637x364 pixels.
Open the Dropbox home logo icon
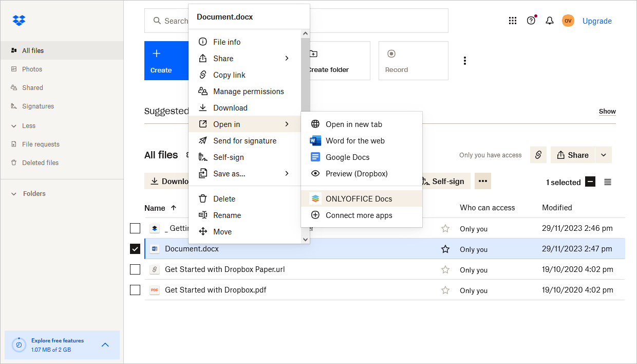click(x=19, y=21)
